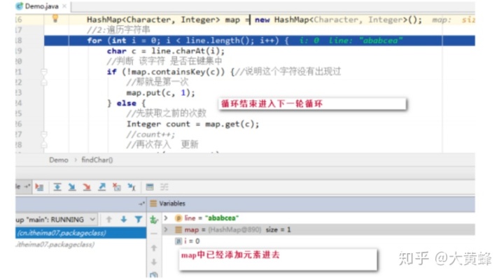Screen dimensions: 504x279
Task: Click the Integer count = map.get(c) line
Action: point(192,124)
